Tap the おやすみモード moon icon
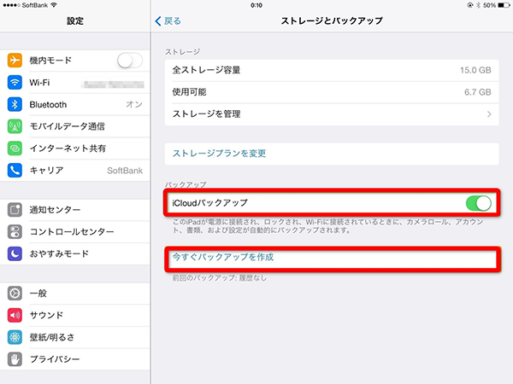513x384 pixels. [15, 253]
